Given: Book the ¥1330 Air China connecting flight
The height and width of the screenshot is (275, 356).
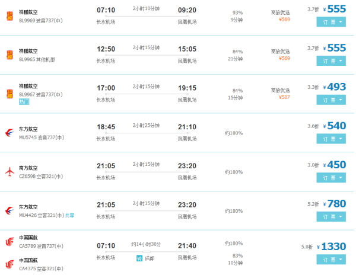Looking at the screenshot, I should [331, 260].
